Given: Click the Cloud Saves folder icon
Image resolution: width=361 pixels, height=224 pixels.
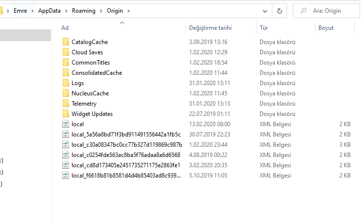Looking at the screenshot, I should 66,52.
